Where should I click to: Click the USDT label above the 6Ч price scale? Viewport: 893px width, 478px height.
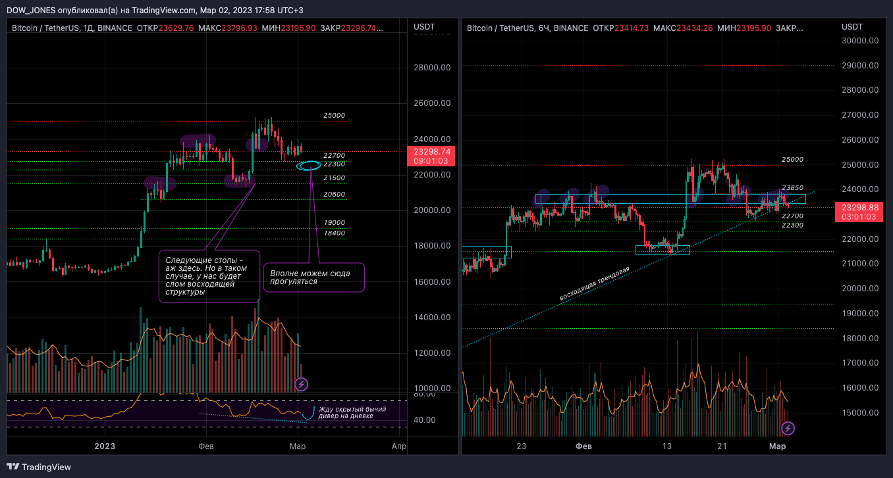click(x=852, y=26)
